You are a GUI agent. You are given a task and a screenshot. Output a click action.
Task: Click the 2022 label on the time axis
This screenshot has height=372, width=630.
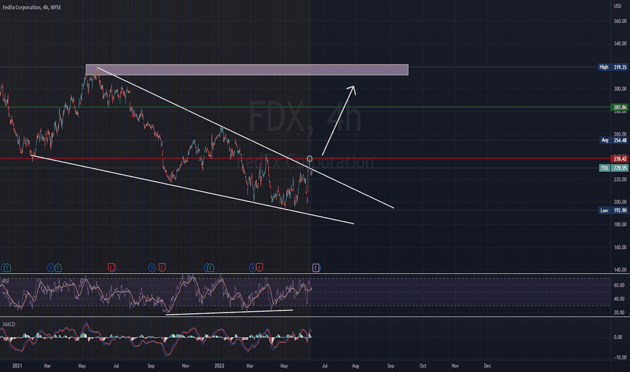coord(220,366)
